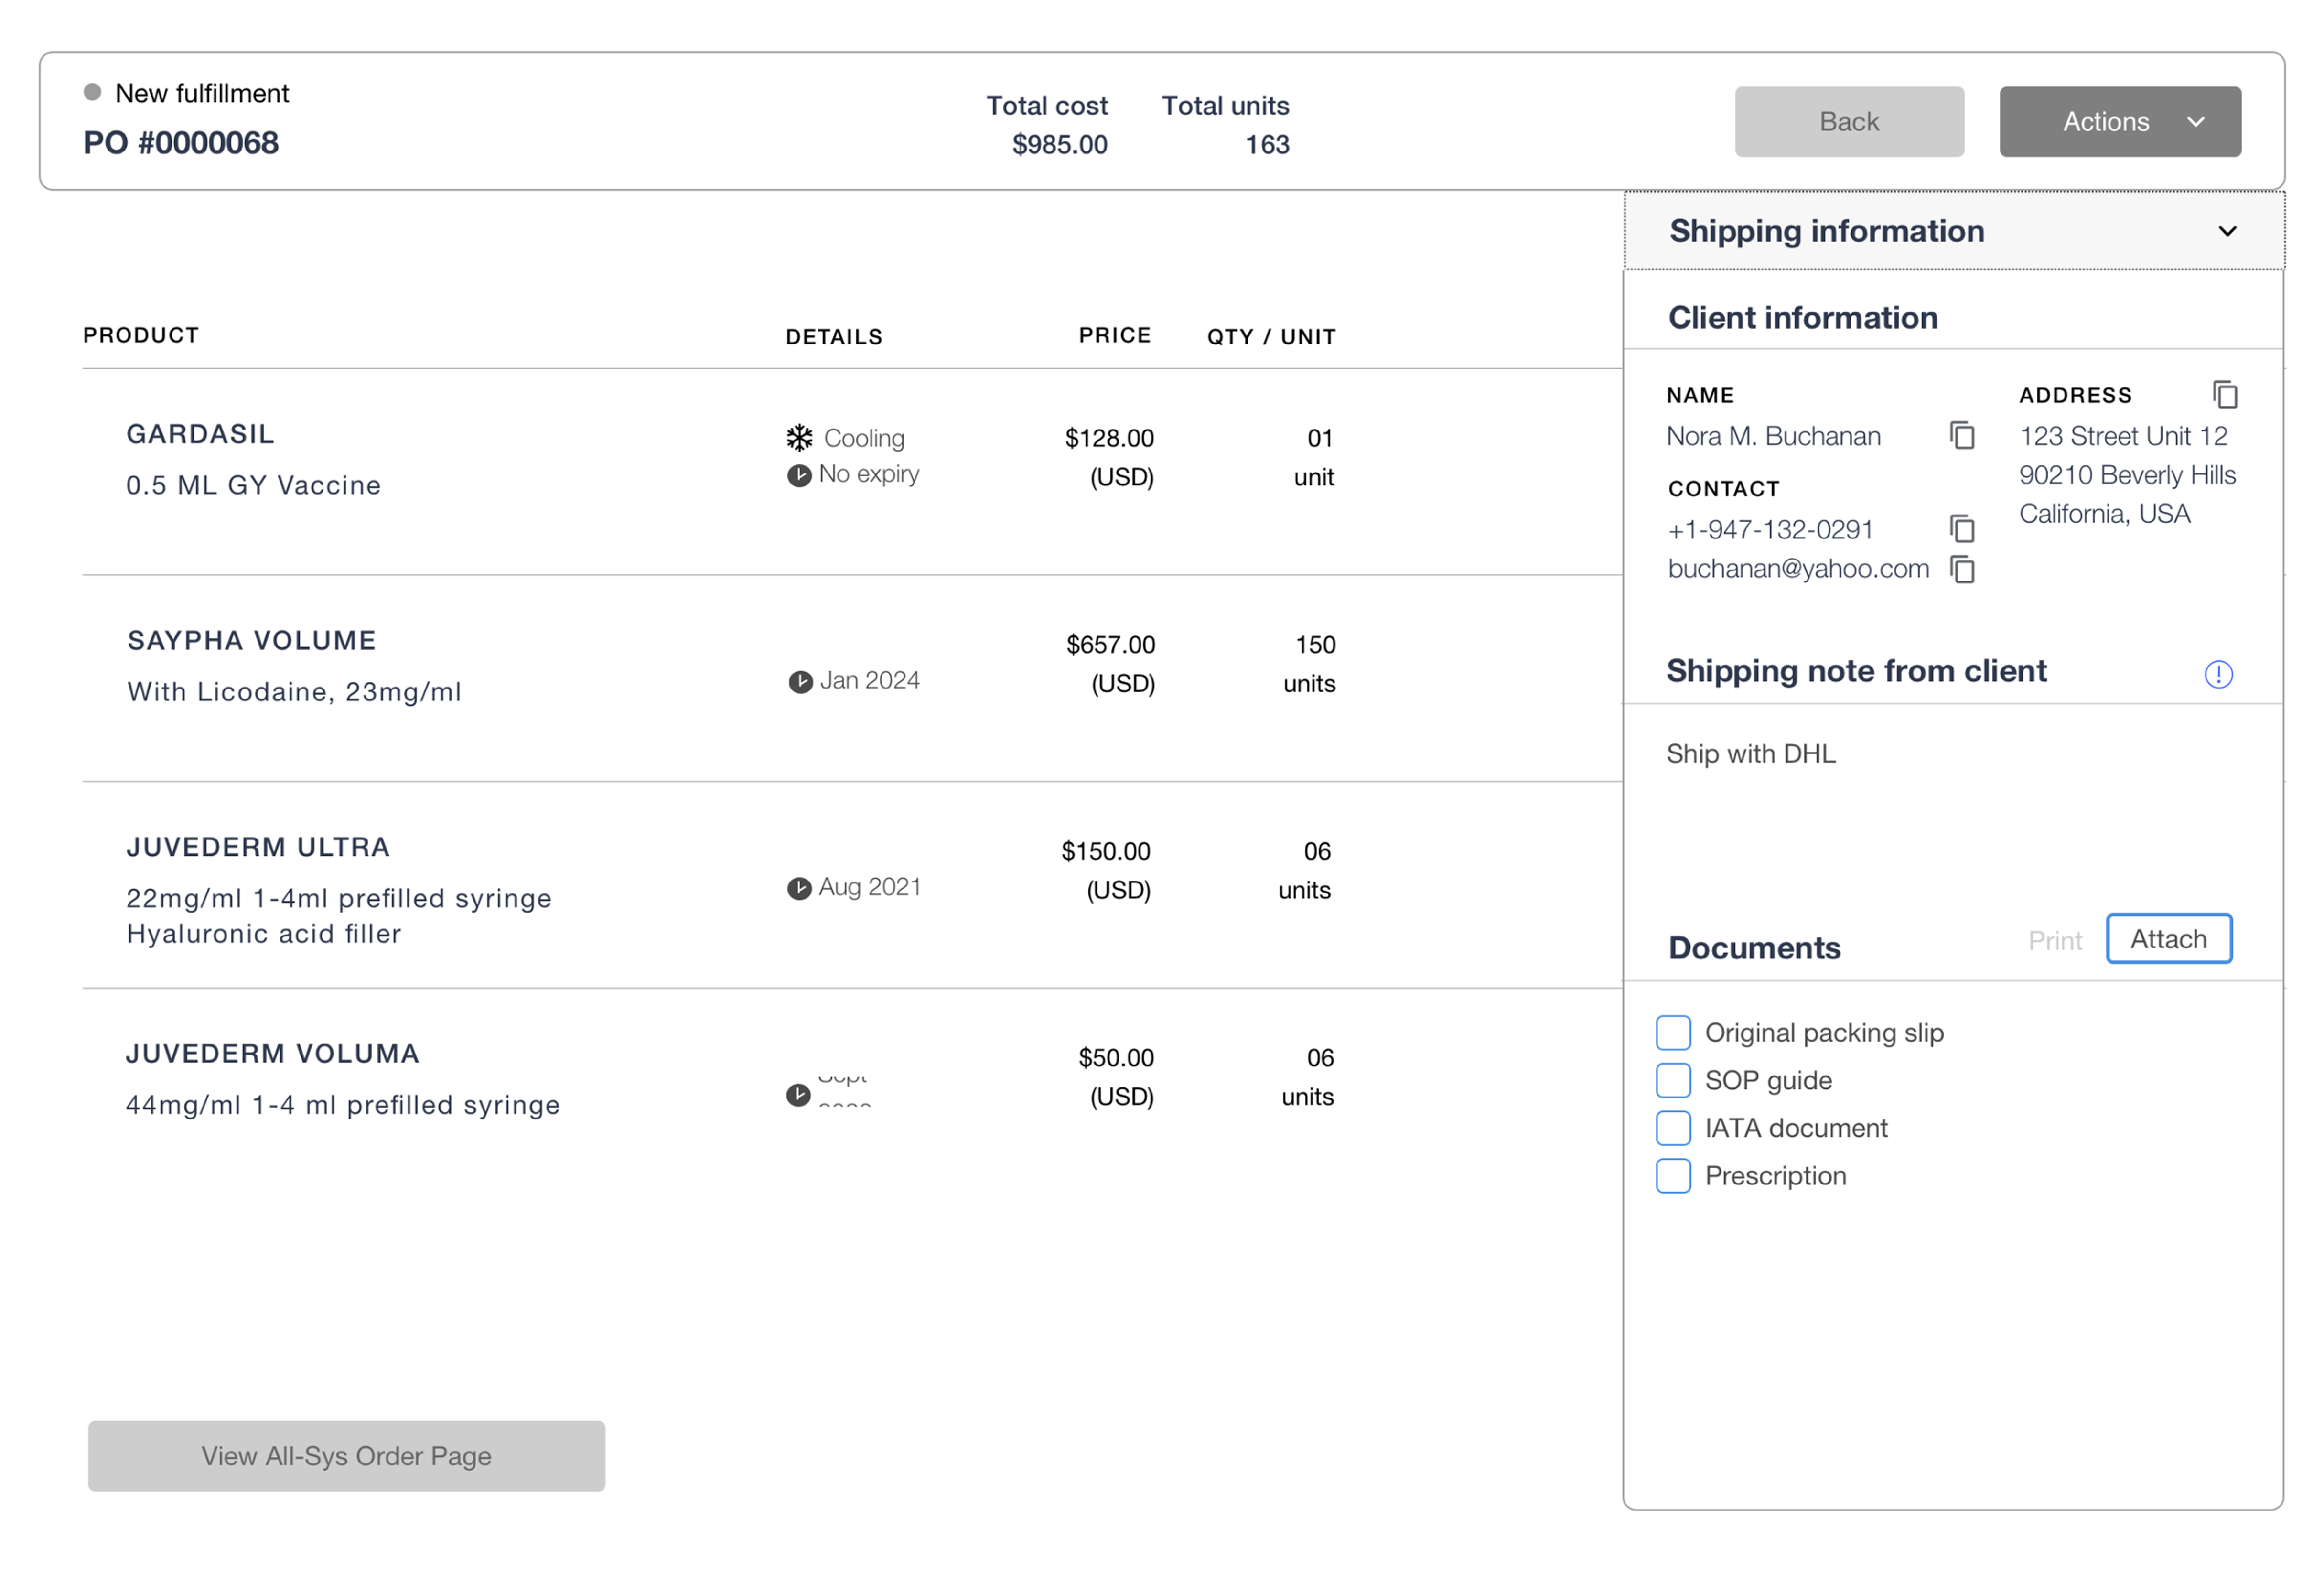Click With Licodaine, 23mg/ml description

pyautogui.click(x=294, y=692)
